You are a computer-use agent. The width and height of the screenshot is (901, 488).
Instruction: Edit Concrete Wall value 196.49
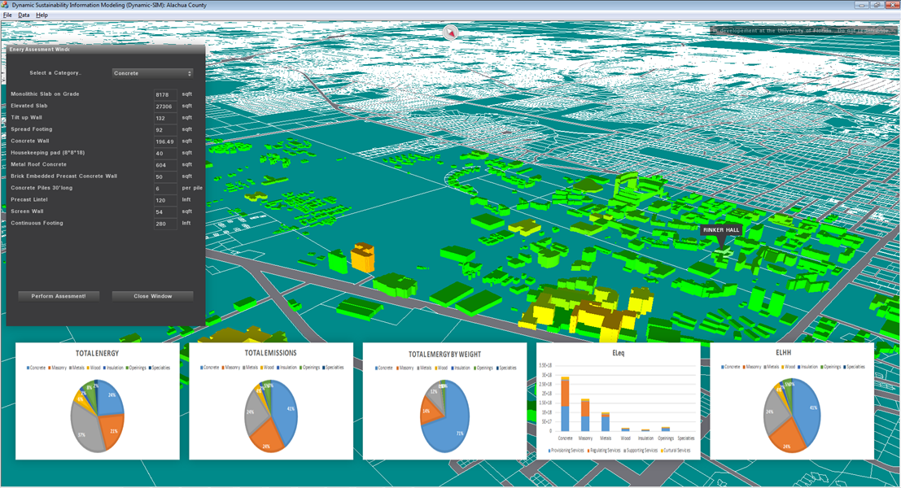[x=165, y=142]
